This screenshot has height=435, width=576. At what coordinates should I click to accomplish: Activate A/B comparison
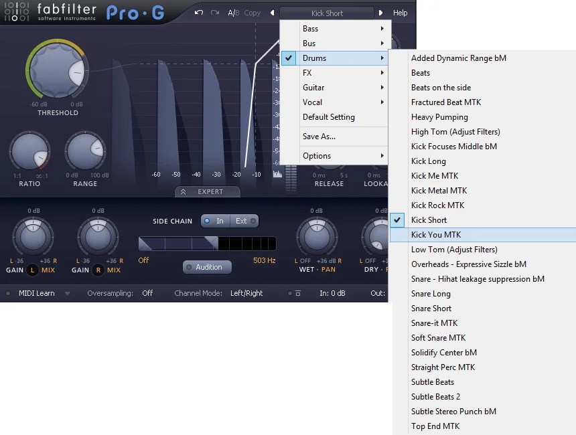[x=233, y=12]
